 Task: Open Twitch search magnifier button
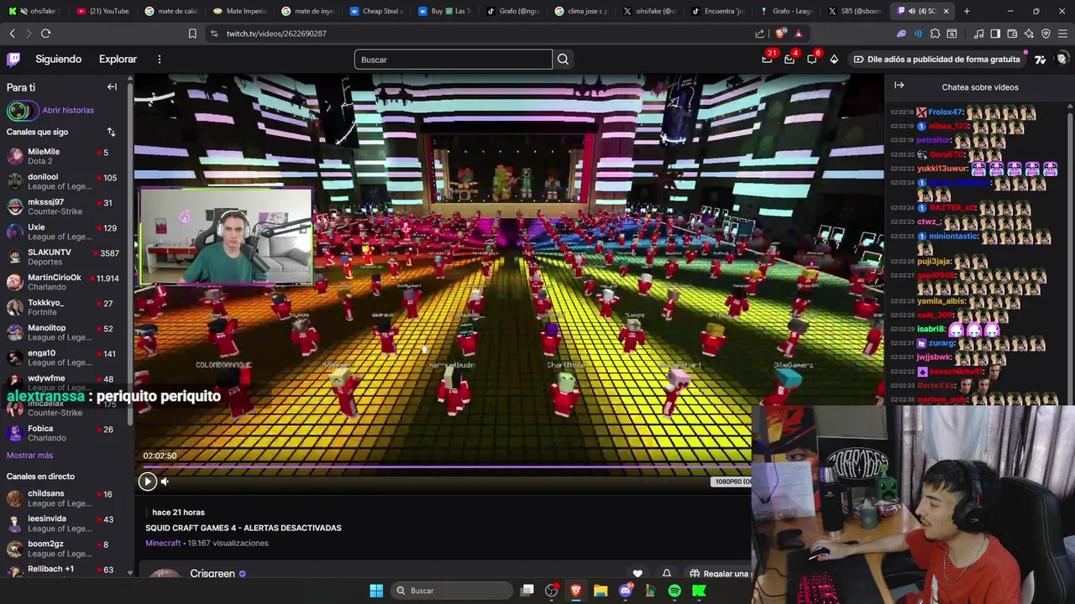point(563,60)
